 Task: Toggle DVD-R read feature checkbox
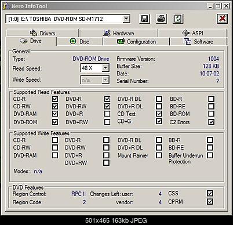(107, 99)
